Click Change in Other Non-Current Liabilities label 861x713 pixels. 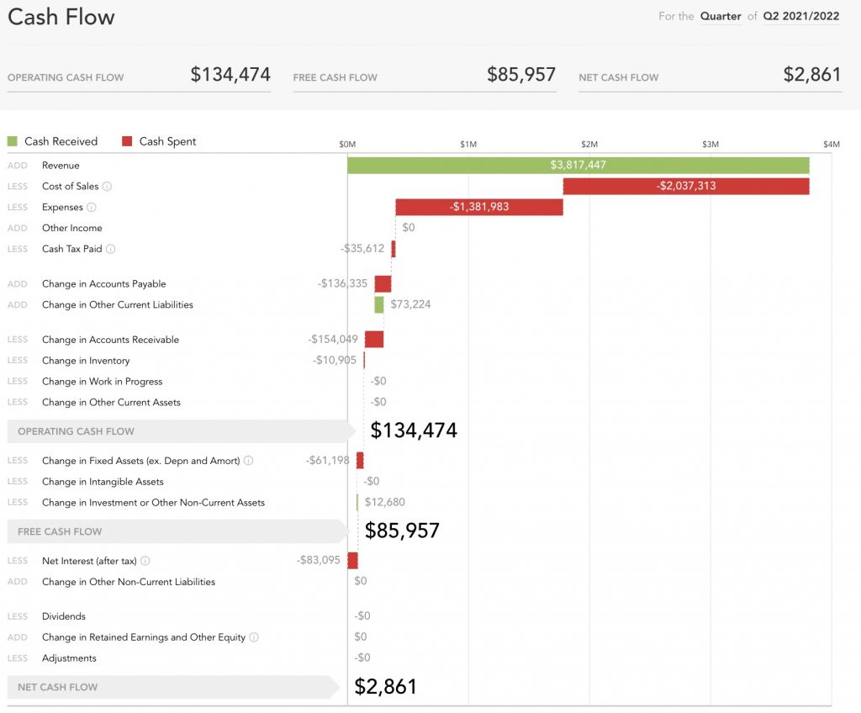tap(129, 582)
